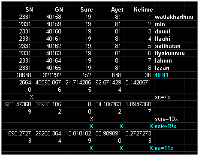Select GN value 40164

54,60
